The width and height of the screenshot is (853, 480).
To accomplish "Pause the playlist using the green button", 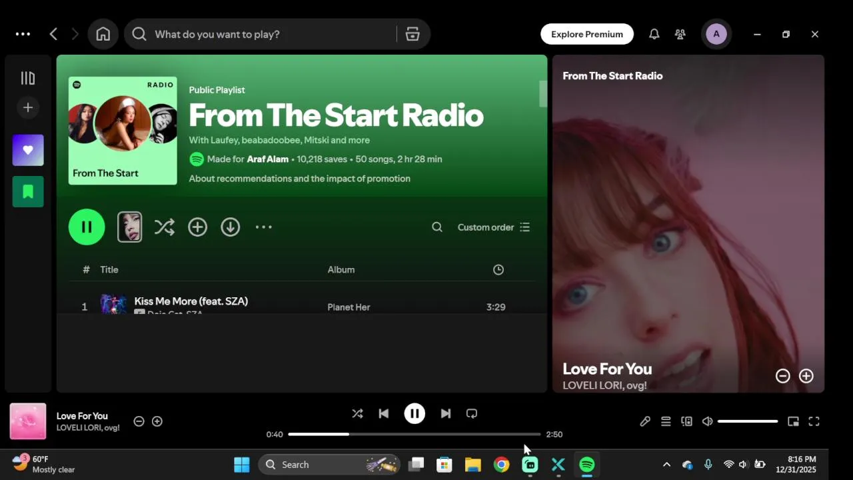I will (87, 227).
